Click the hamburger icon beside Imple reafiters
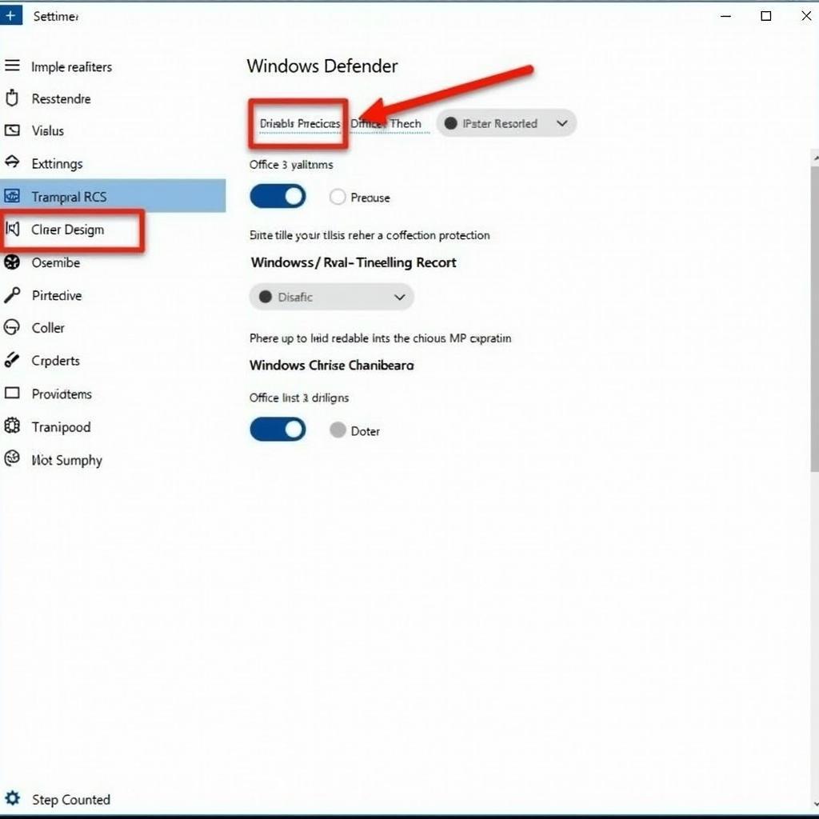This screenshot has height=819, width=819. [11, 66]
